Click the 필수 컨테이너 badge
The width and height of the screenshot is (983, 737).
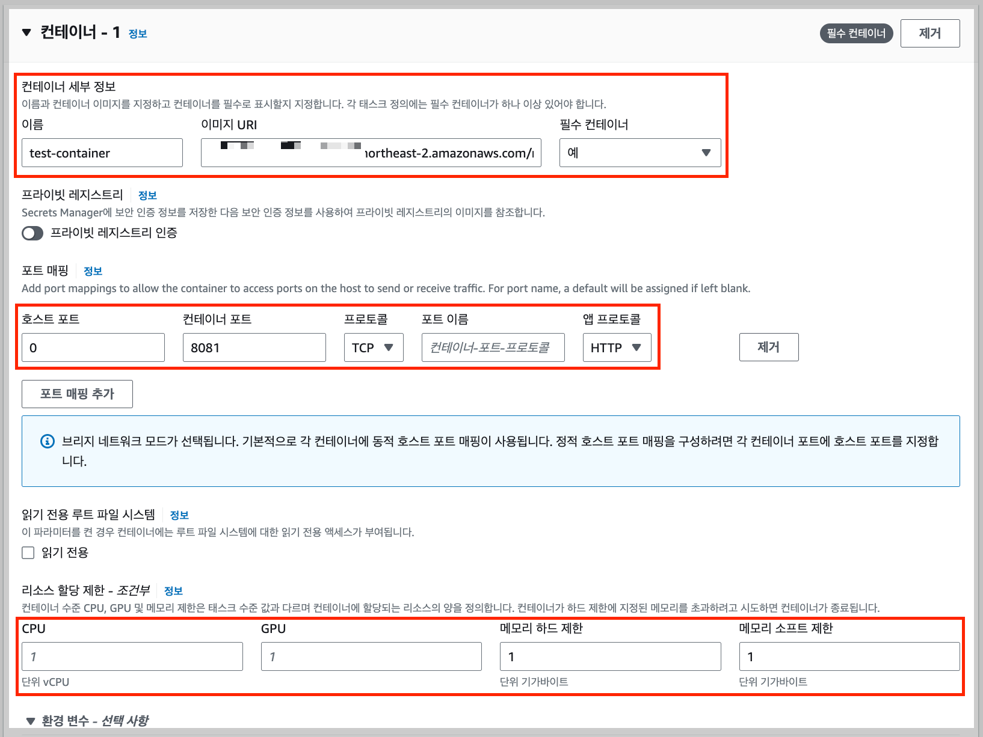point(855,33)
